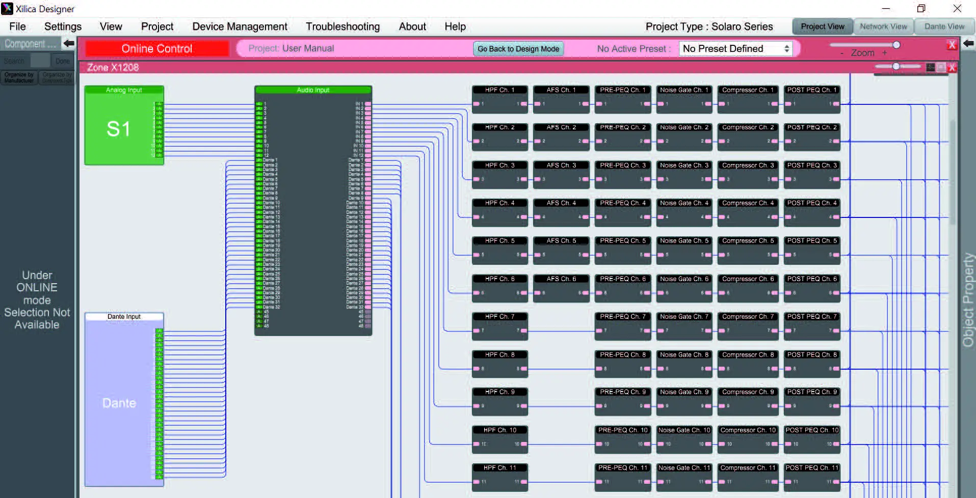This screenshot has width=976, height=498.
Task: Click the 'Project: User Manual' label
Action: (x=291, y=48)
